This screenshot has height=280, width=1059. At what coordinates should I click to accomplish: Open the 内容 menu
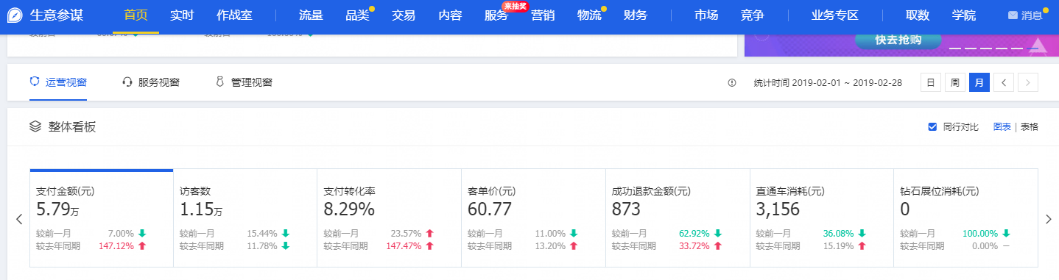(450, 15)
